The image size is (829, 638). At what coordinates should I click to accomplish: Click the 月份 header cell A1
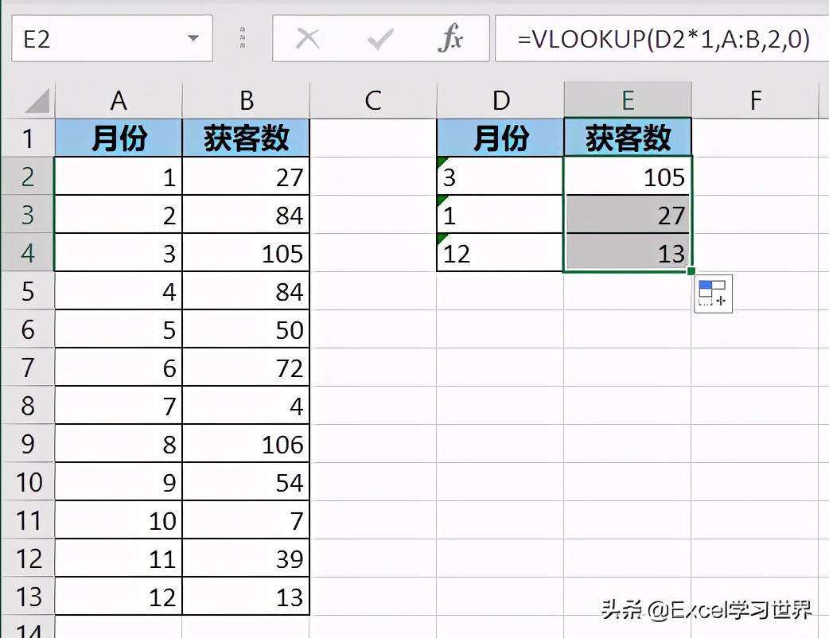click(119, 137)
